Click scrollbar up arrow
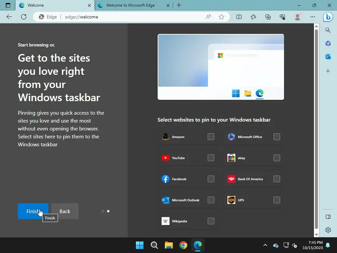Screen dimensions: 337x253 coord(316,26)
